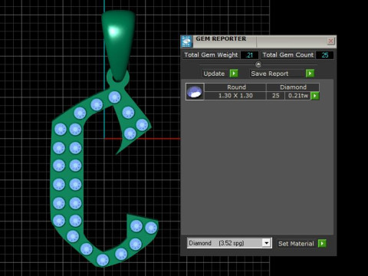
Task: Click the green arrow next to Update
Action: 234,74
